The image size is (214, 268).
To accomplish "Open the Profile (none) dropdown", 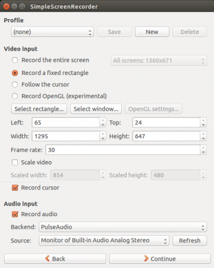I will [x=52, y=32].
